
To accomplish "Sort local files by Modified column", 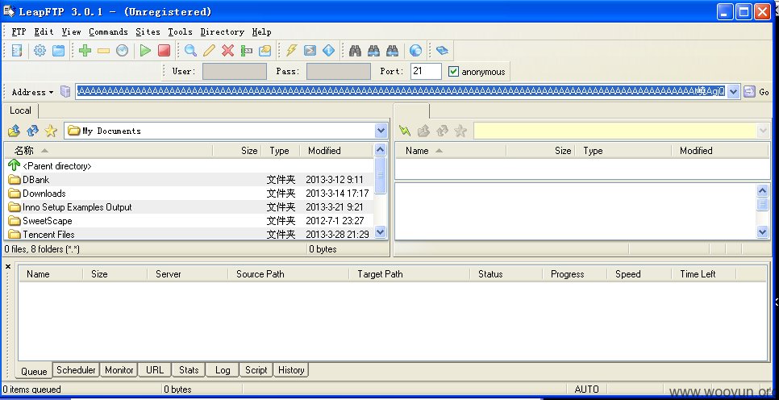I will coord(336,151).
